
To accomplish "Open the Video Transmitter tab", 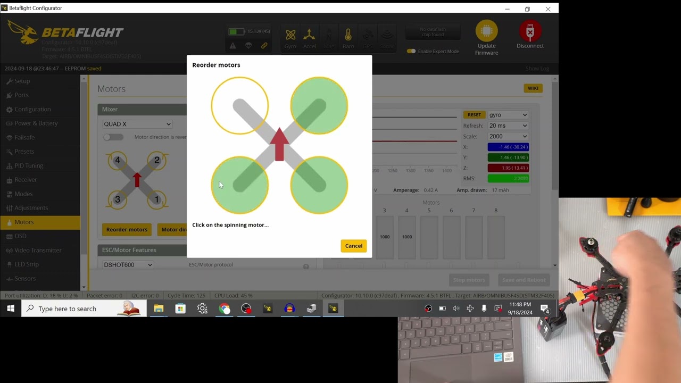I will click(40, 250).
